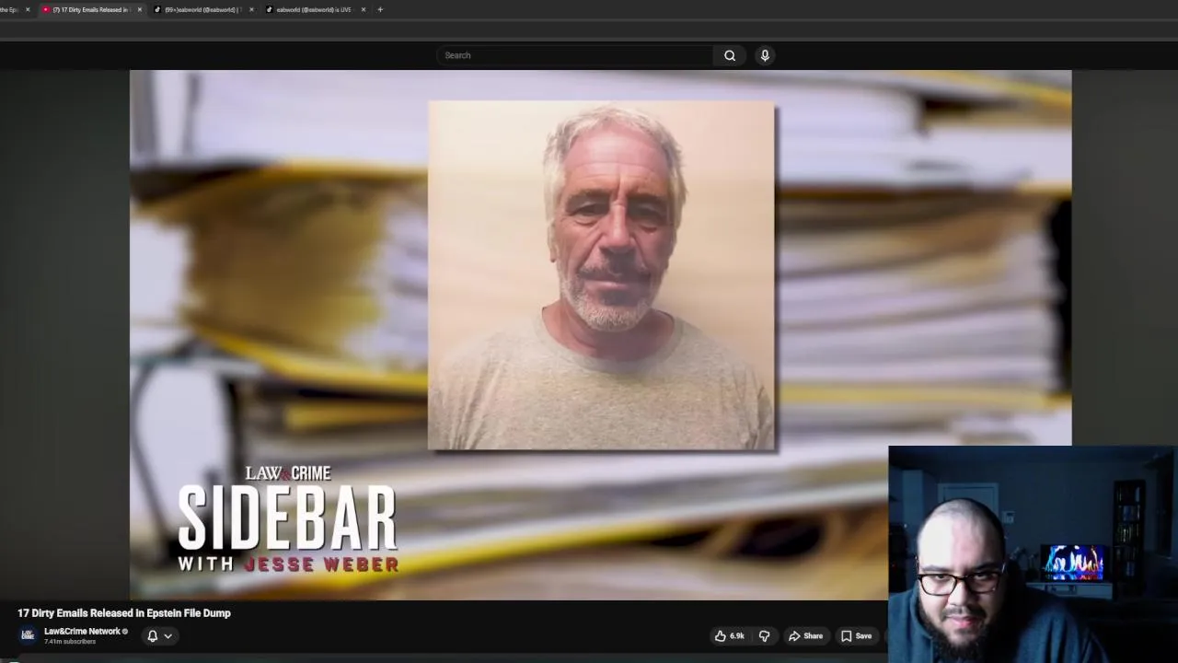
Task: Open a new browser tab with plus
Action: (380, 9)
